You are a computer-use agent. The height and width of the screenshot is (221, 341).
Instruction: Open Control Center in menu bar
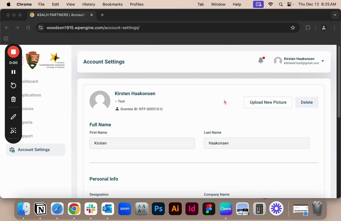[x=290, y=4]
